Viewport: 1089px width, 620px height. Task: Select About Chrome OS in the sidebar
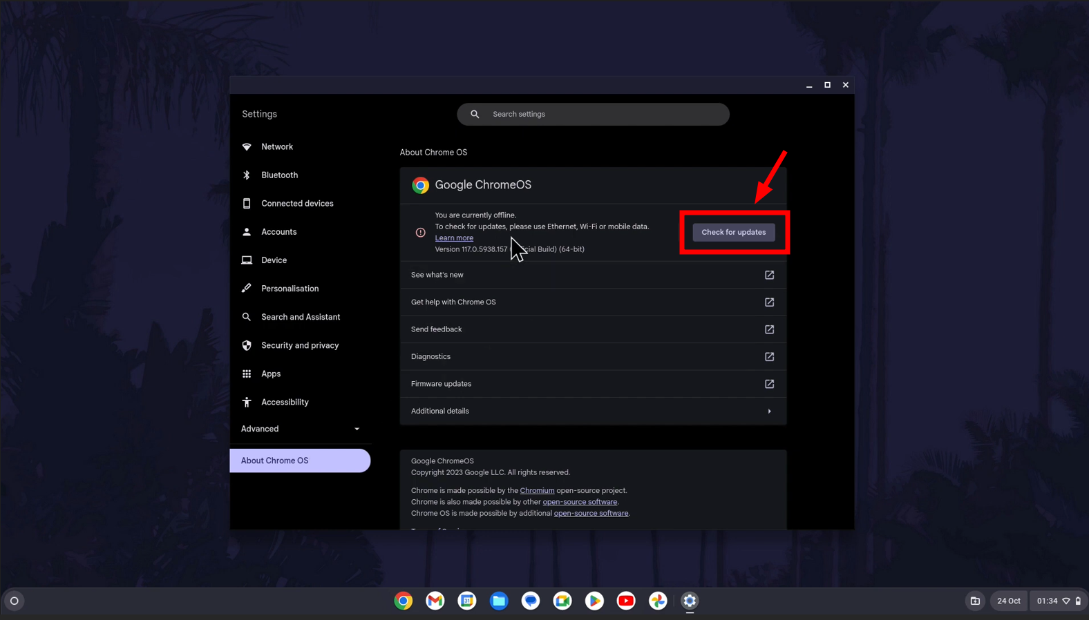point(300,461)
